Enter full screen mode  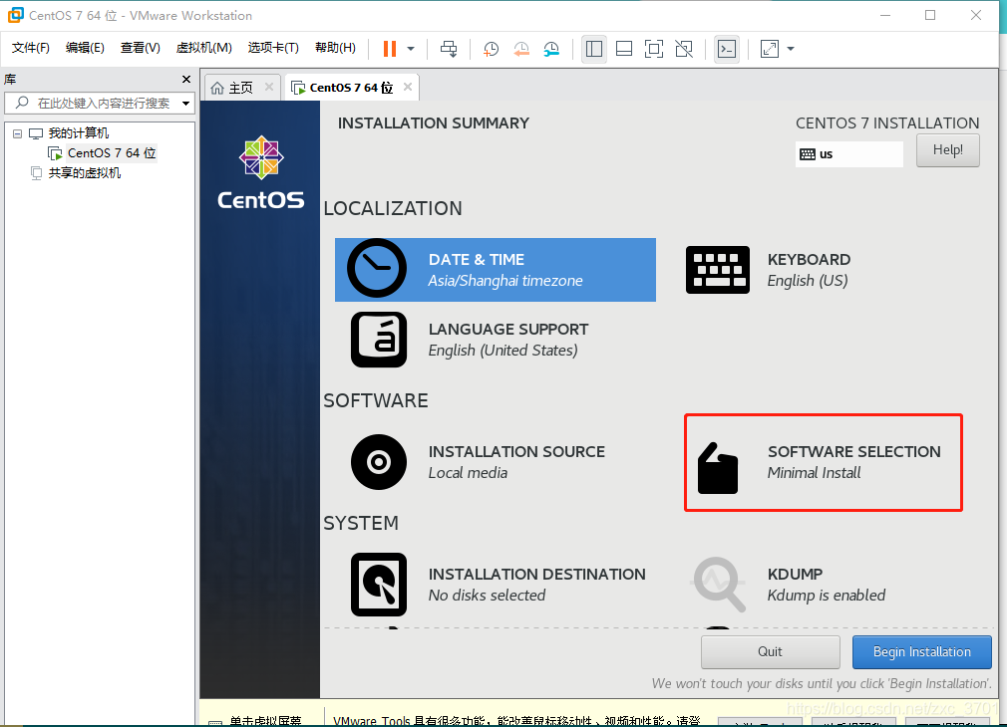click(654, 49)
